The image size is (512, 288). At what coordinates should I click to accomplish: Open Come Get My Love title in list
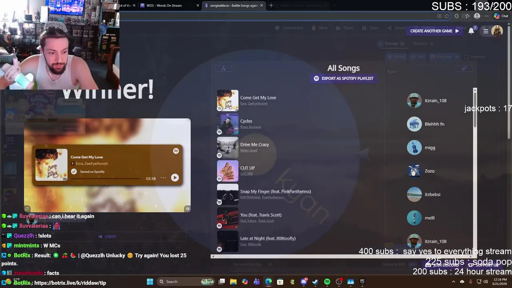coord(258,98)
